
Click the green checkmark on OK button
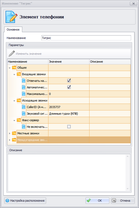(89, 200)
